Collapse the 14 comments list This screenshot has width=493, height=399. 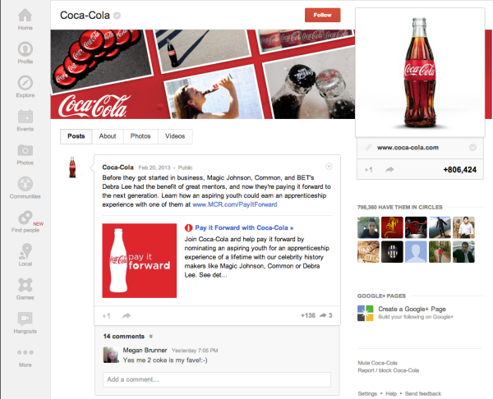(x=151, y=337)
